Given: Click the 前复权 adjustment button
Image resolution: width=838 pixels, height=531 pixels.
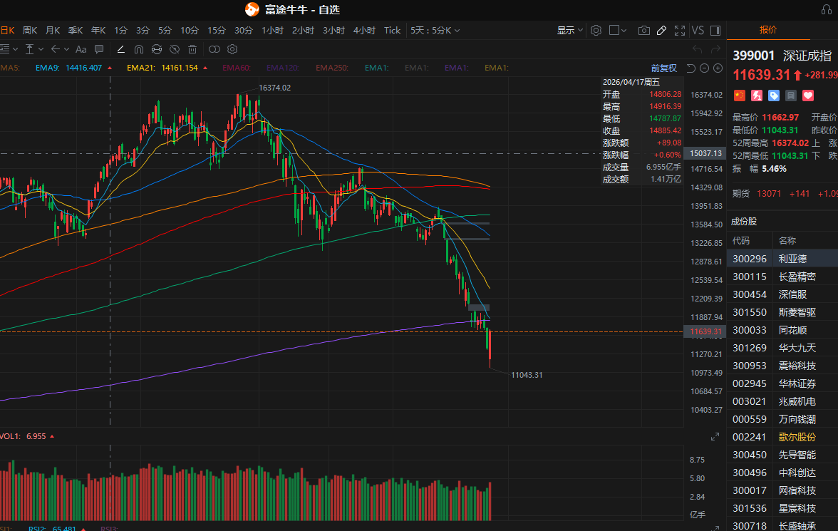Looking at the screenshot, I should point(664,68).
